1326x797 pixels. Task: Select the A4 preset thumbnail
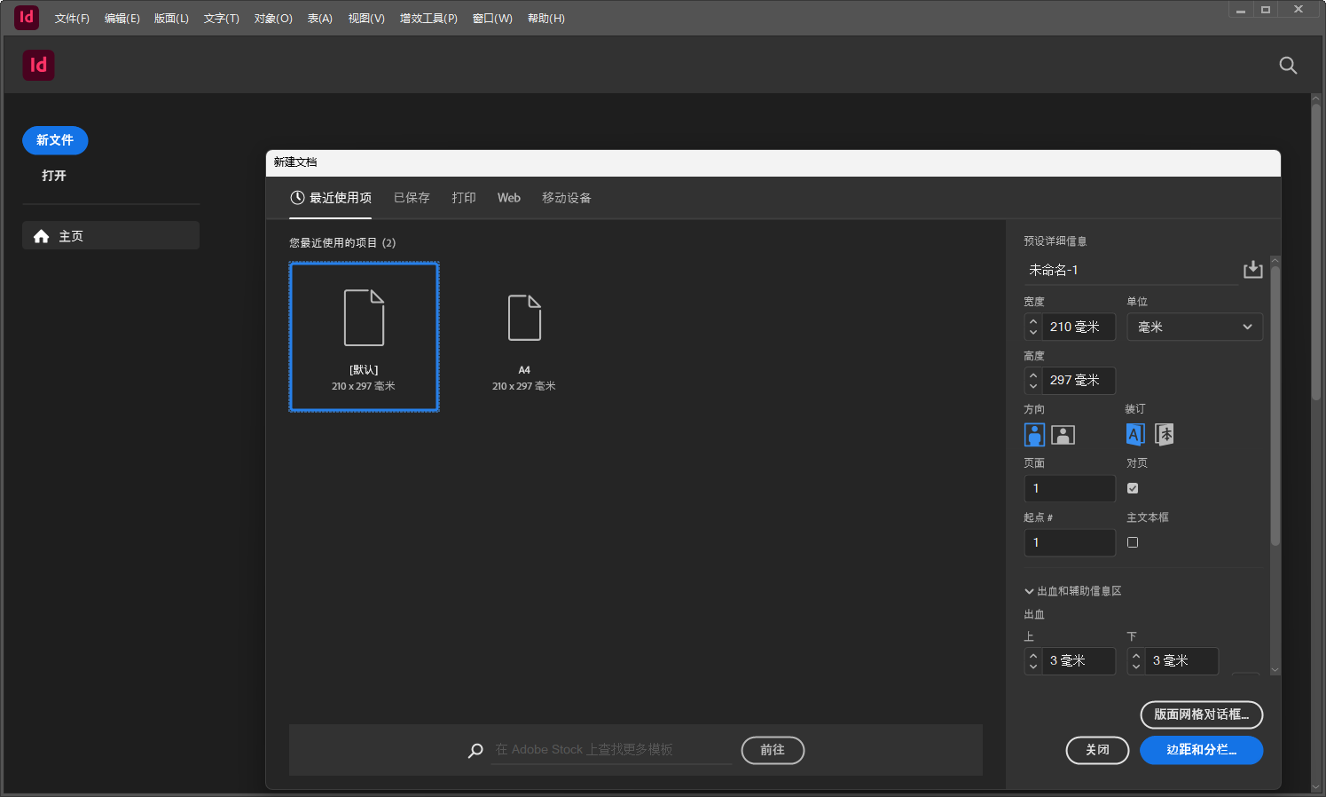pyautogui.click(x=524, y=336)
